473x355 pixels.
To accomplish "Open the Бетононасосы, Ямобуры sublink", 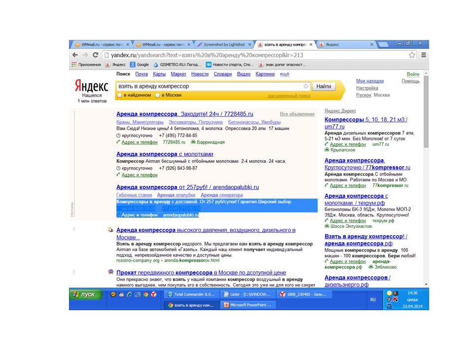I will click(254, 122).
